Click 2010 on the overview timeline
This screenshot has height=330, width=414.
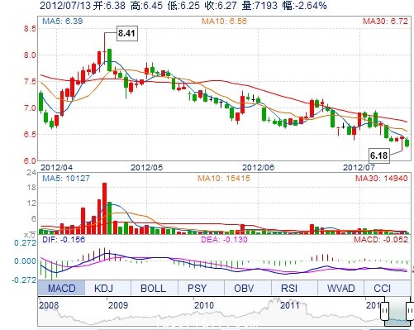[204, 305]
